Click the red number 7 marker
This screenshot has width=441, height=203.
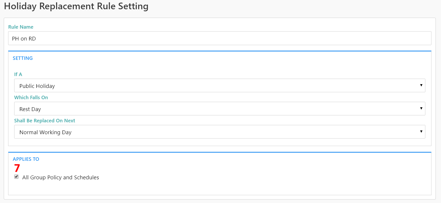click(x=17, y=168)
